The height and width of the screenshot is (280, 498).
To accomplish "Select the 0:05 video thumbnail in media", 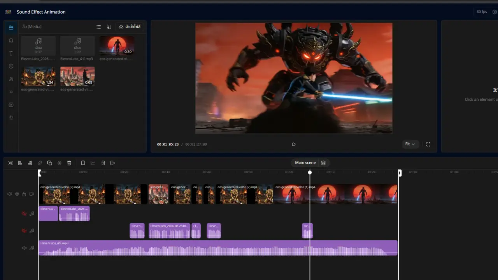I will click(x=77, y=76).
